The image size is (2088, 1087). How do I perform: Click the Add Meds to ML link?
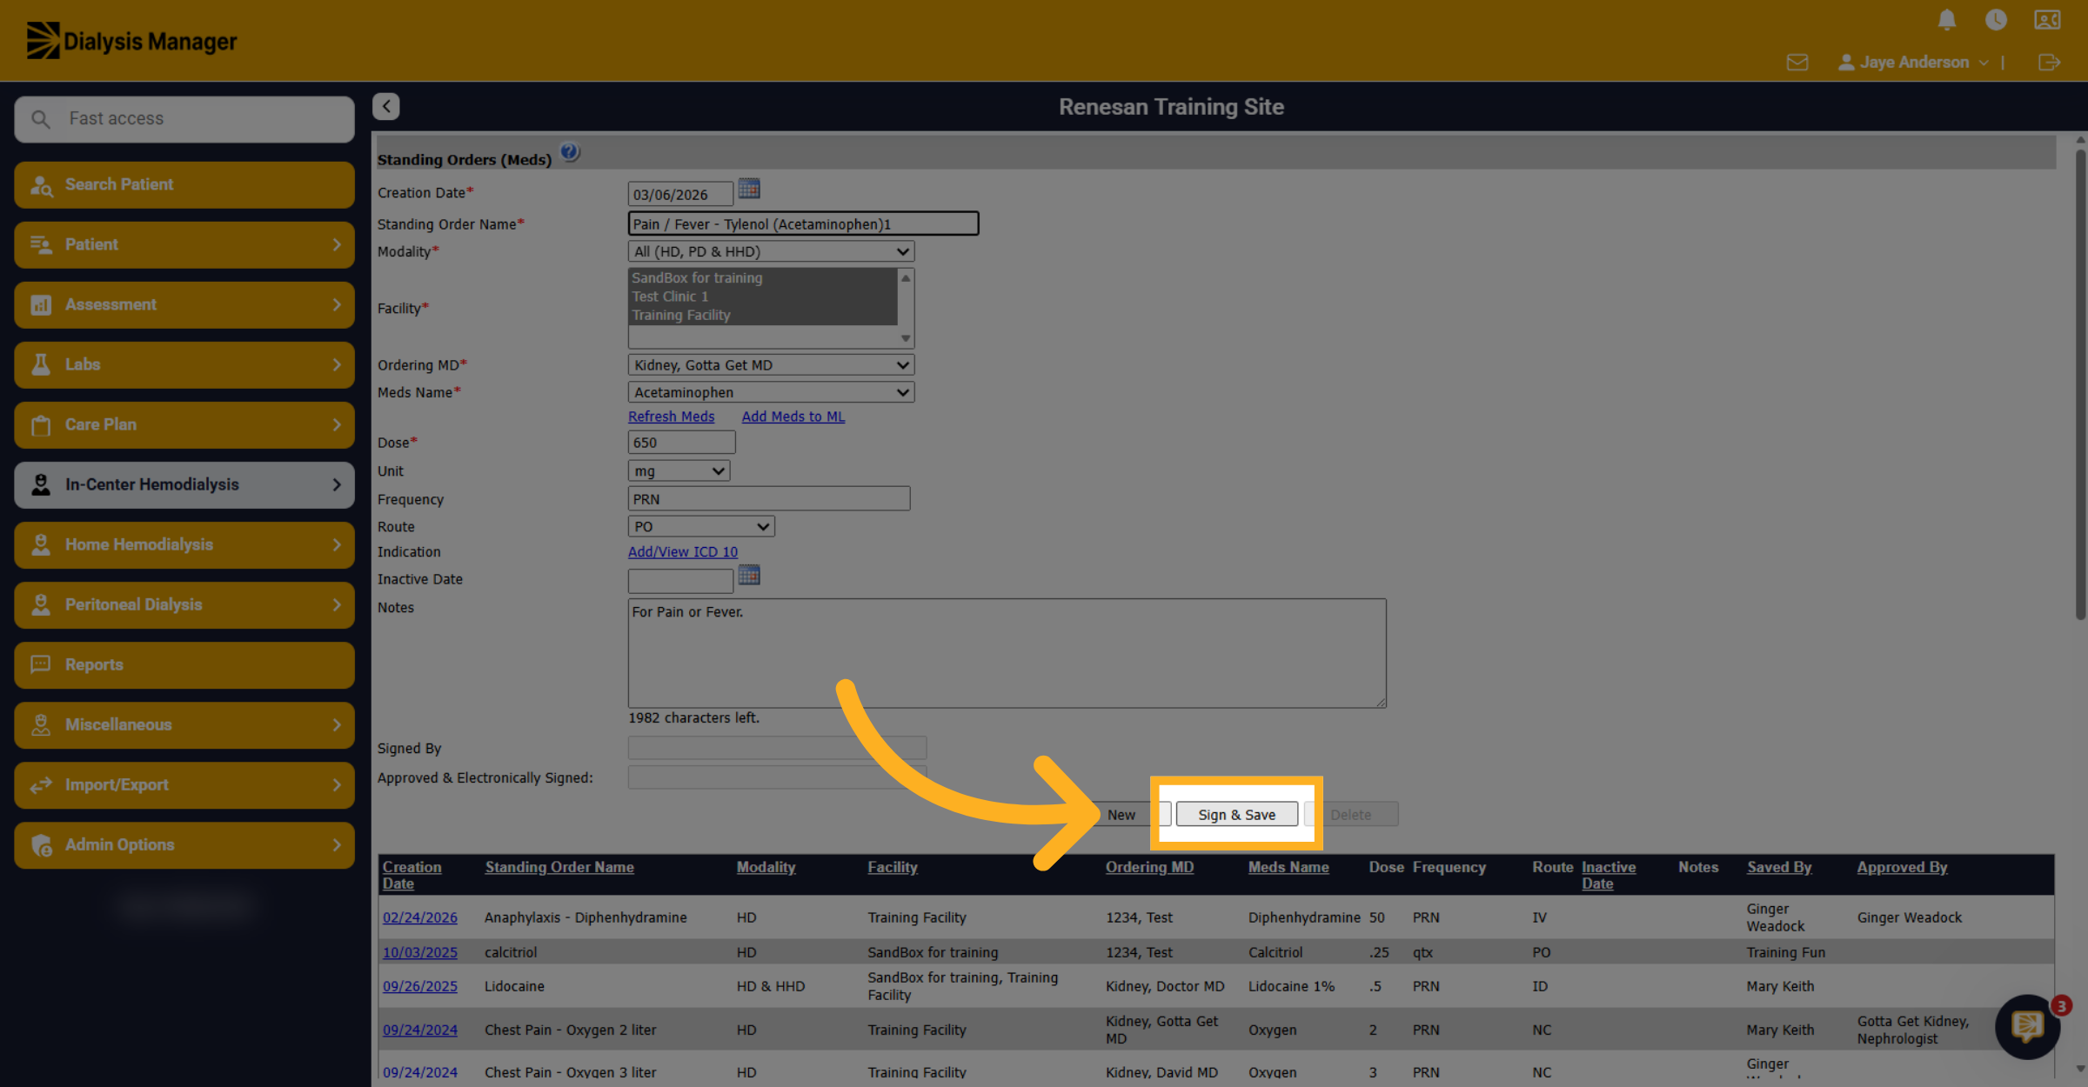pos(793,417)
